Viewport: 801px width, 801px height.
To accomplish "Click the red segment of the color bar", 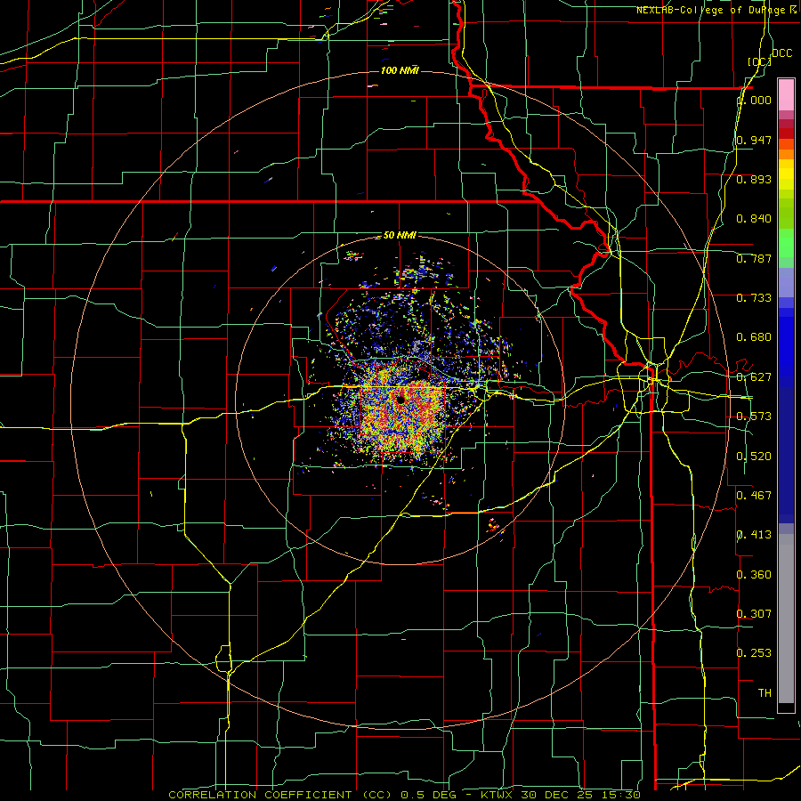I will [786, 133].
